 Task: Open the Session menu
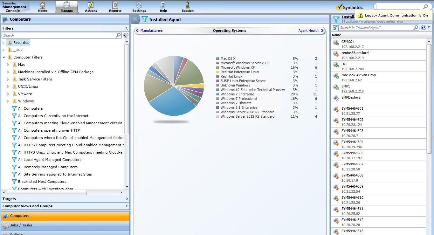(188, 7)
